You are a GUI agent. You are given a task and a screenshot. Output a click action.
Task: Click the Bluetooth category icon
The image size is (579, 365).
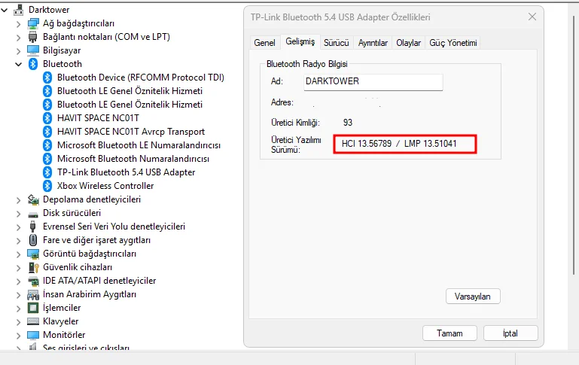click(33, 64)
